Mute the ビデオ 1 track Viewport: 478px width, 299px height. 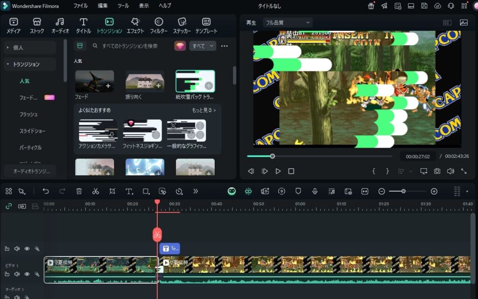pos(17,274)
